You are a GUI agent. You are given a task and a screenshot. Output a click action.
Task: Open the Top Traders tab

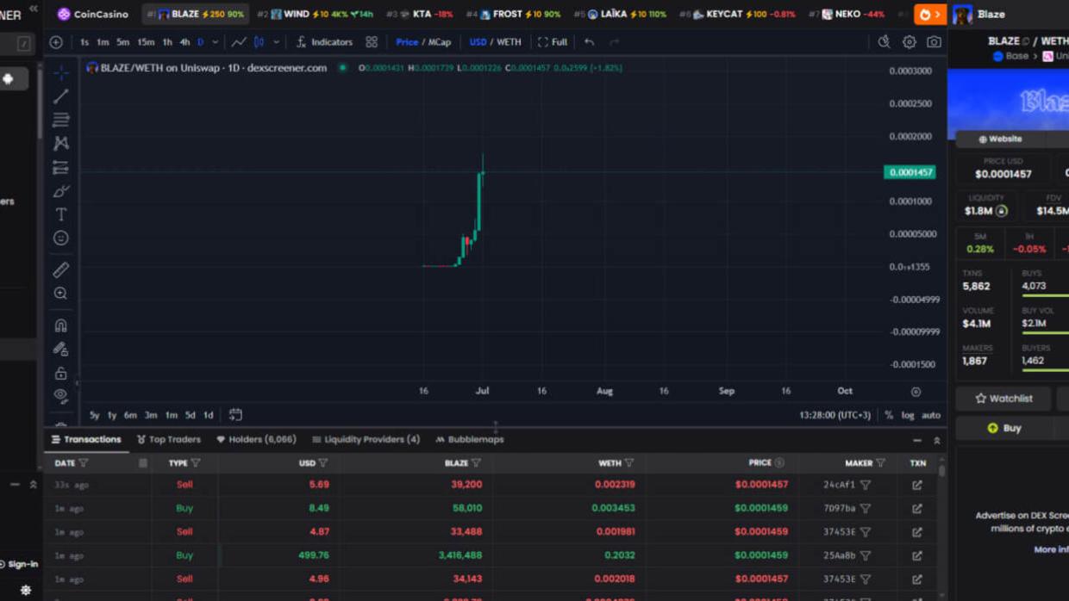coord(169,439)
